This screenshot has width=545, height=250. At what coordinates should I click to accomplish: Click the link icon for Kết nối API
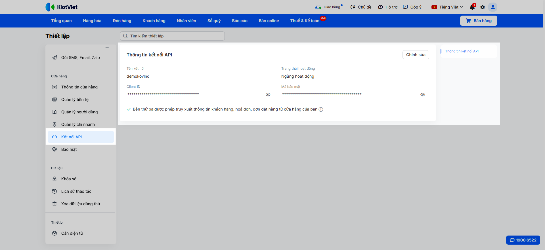point(54,137)
